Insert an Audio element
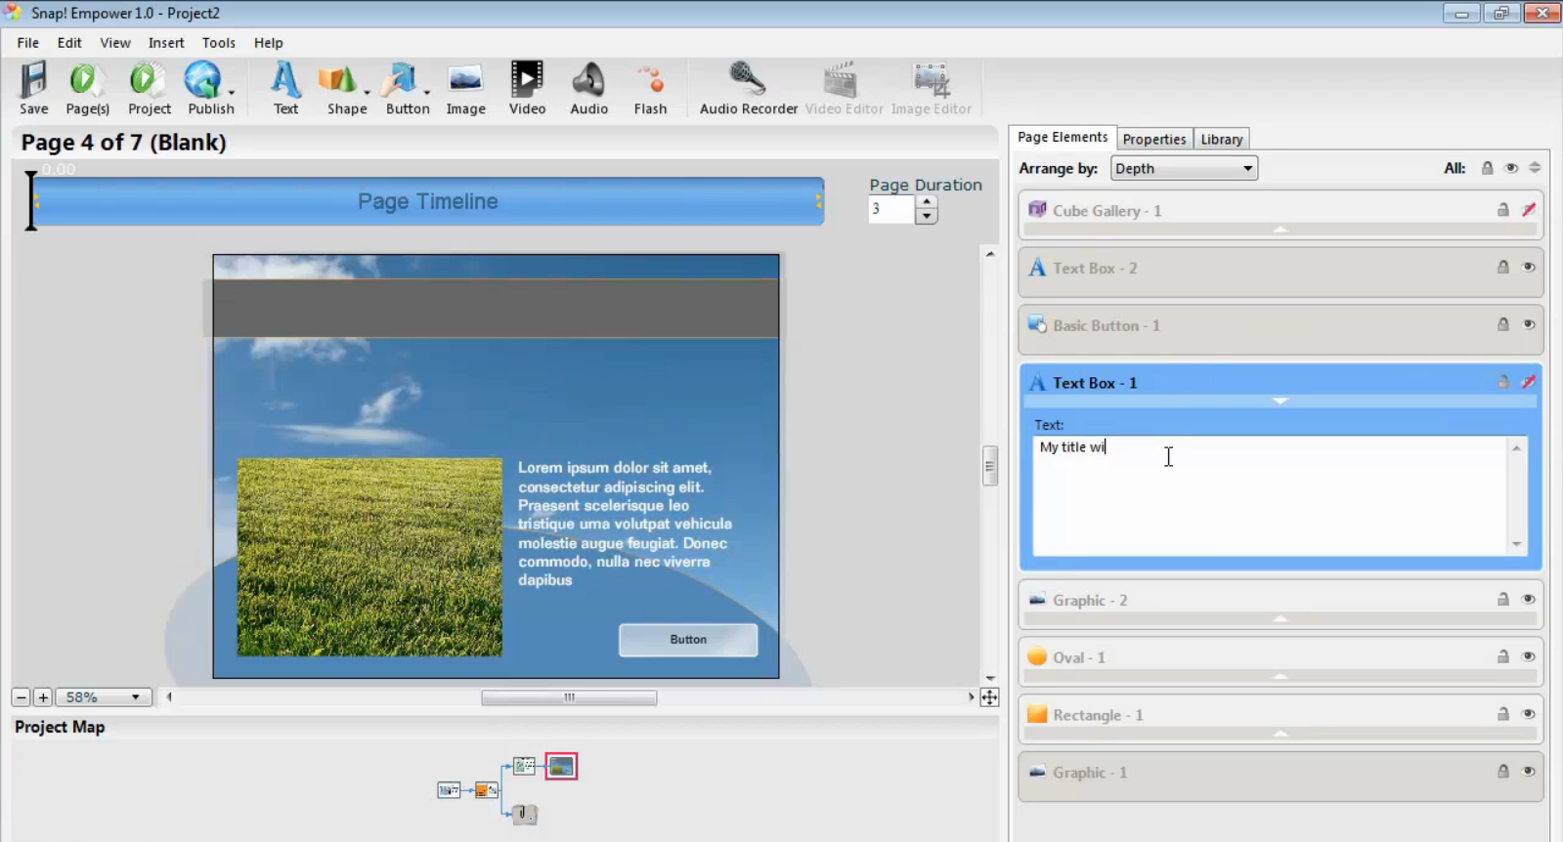 pos(588,89)
